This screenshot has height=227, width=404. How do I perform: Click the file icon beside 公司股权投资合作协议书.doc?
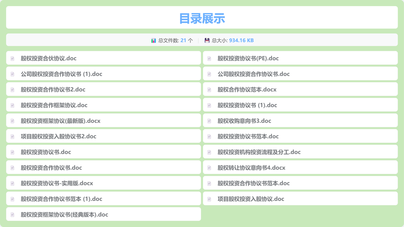click(x=209, y=74)
